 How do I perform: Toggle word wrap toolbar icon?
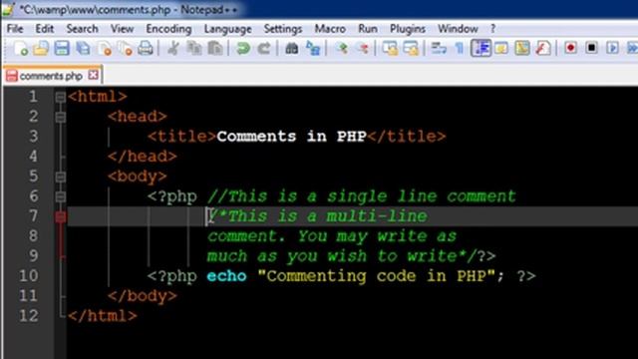(439, 49)
